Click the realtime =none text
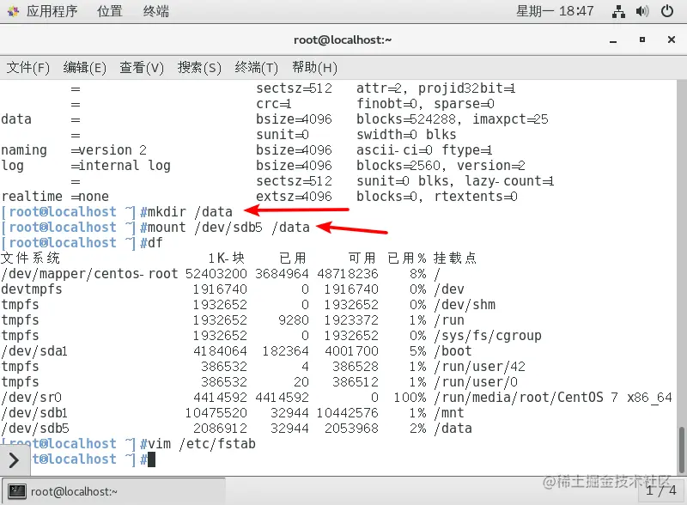Viewport: 687px width, 505px height. [55, 197]
